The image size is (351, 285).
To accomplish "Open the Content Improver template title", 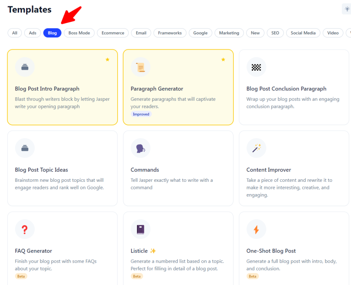I will (268, 170).
